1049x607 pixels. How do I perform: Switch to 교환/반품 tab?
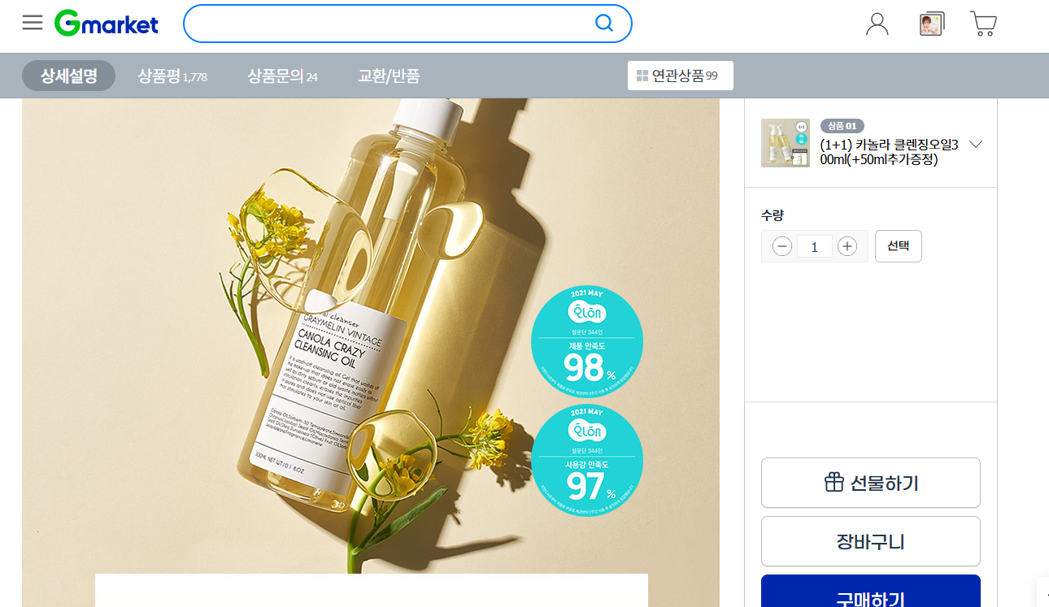(x=389, y=76)
